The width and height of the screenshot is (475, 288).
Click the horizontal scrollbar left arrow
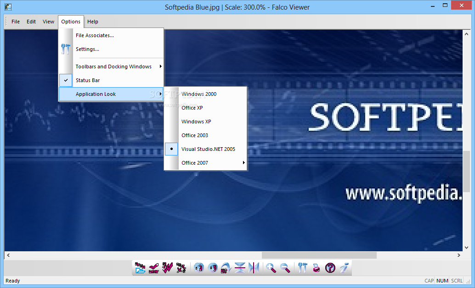click(8, 255)
